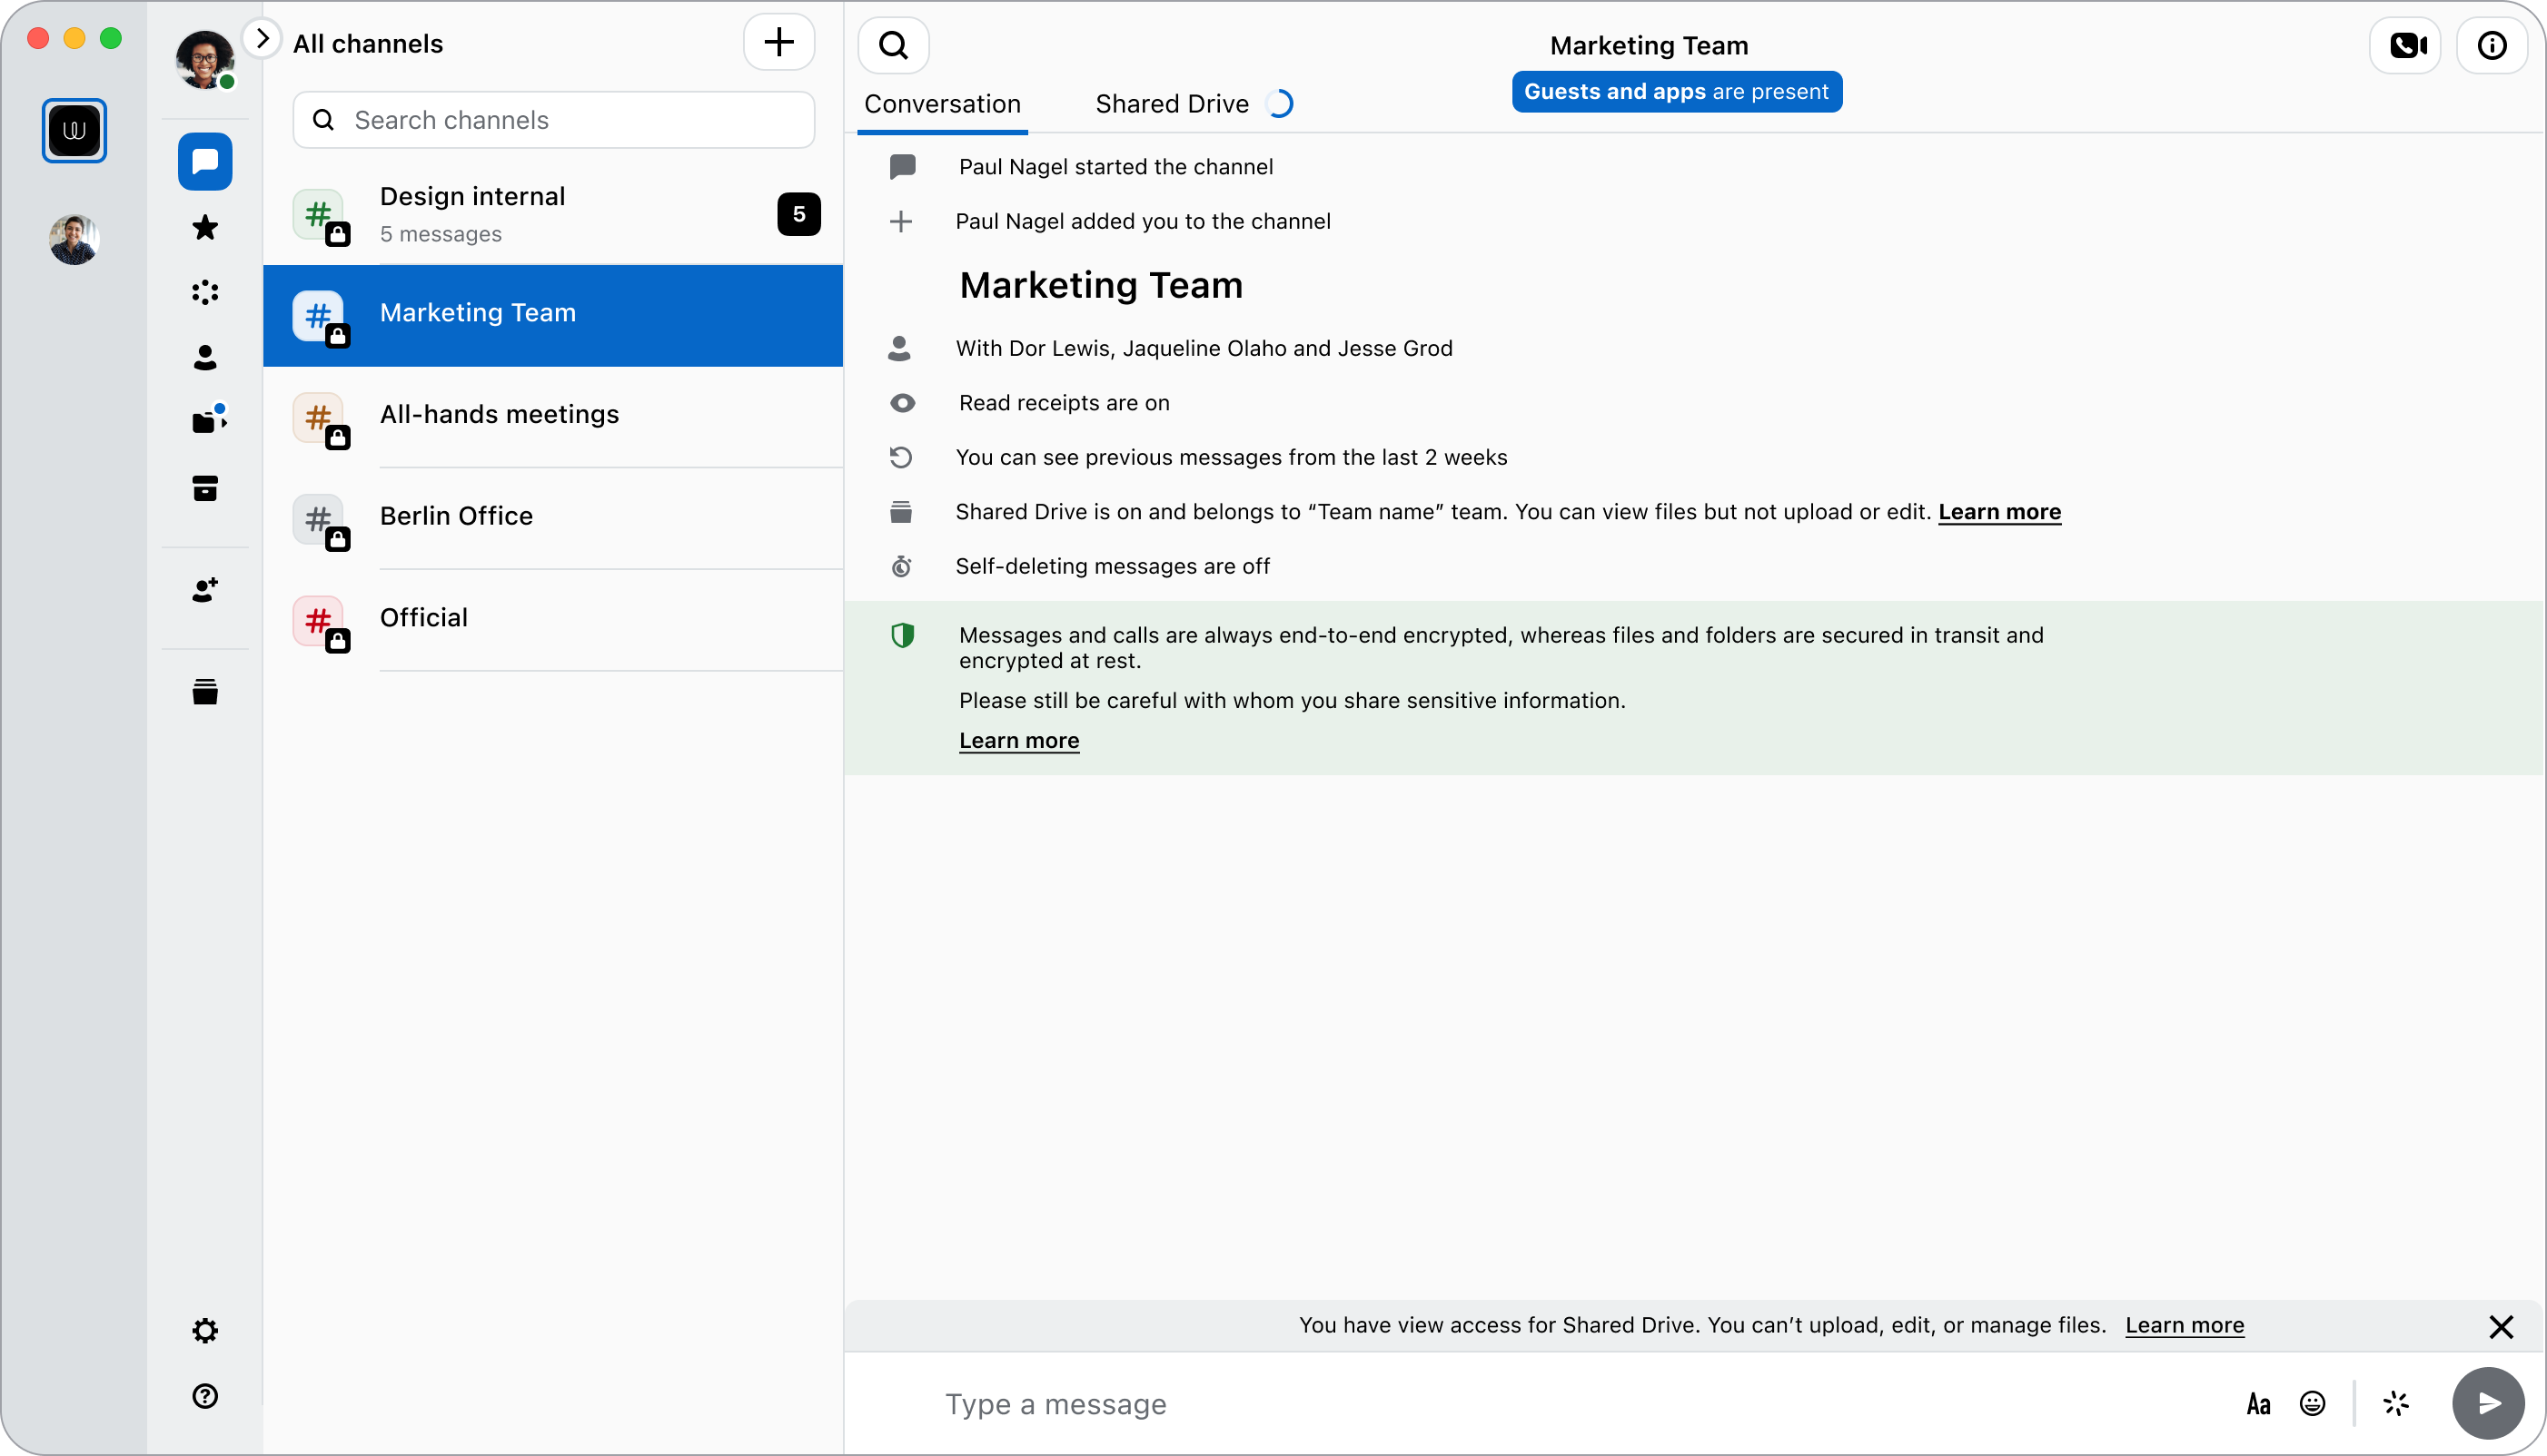Open own profile avatar with green status
The image size is (2547, 1456).
point(205,59)
